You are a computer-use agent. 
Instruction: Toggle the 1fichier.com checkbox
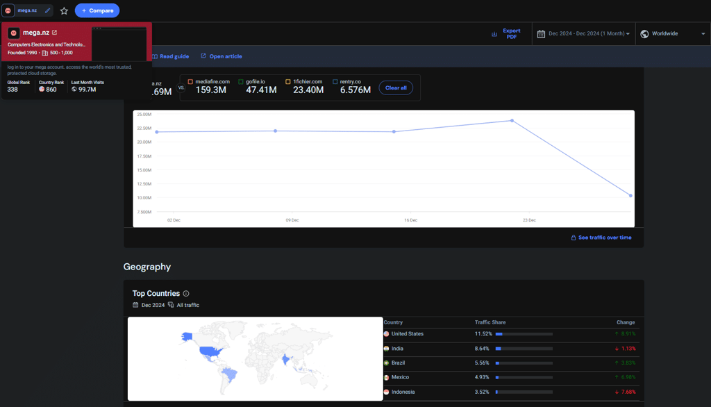tap(288, 82)
